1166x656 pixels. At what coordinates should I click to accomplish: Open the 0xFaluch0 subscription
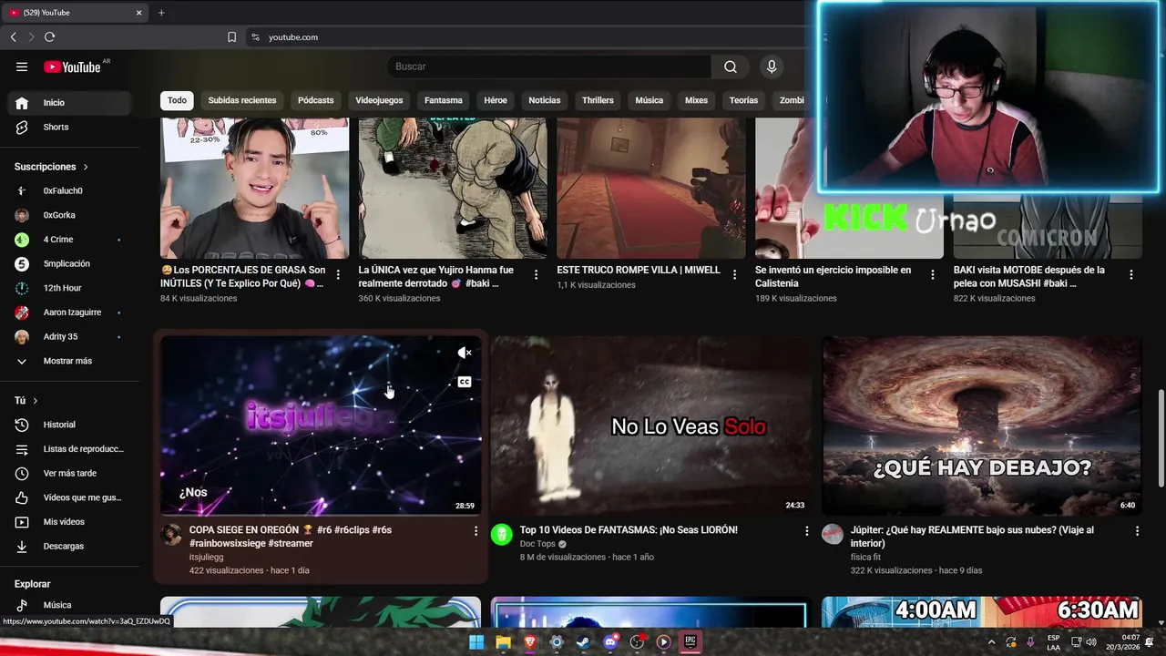[69, 191]
